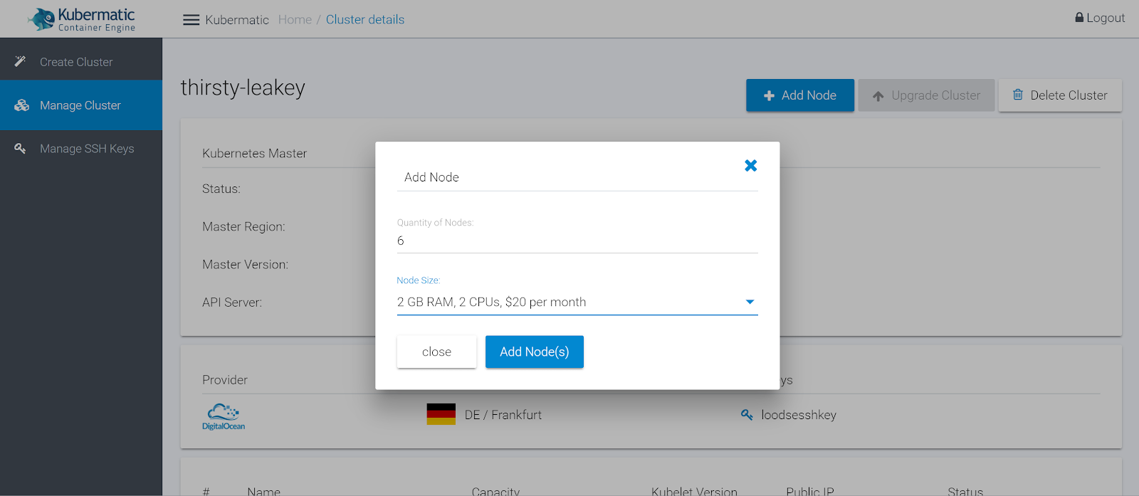1139x496 pixels.
Task: Toggle the hamburger menu icon
Action: click(x=191, y=20)
